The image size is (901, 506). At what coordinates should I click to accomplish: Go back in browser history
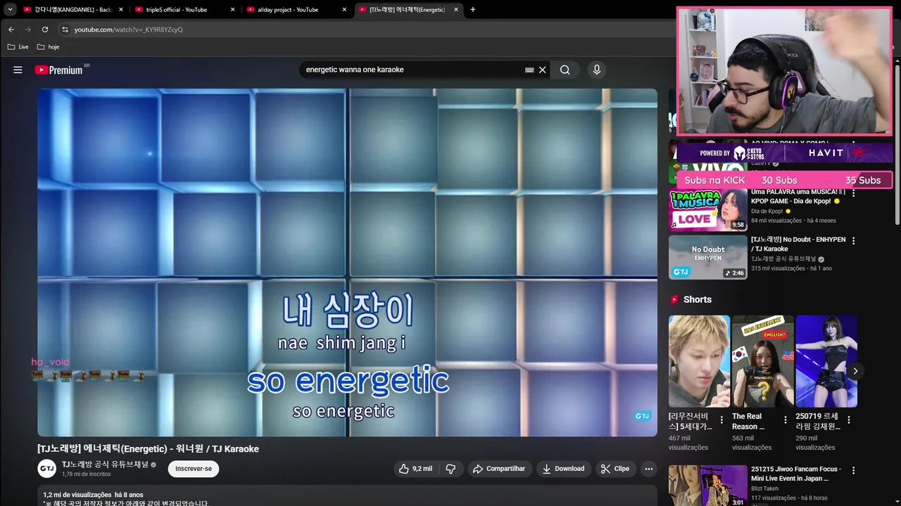click(x=11, y=30)
